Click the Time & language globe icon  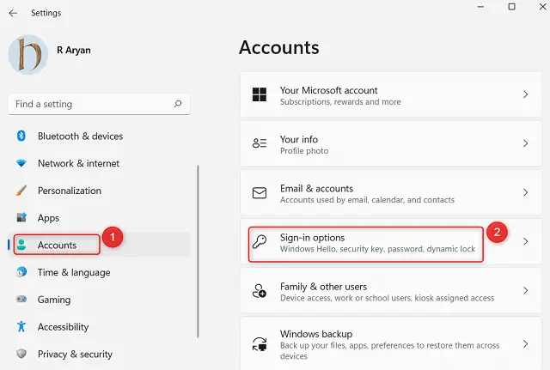coord(21,272)
